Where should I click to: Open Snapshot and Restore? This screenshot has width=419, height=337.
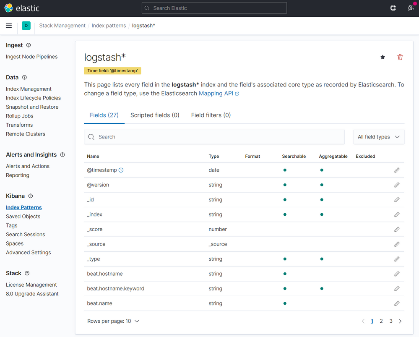pos(32,107)
